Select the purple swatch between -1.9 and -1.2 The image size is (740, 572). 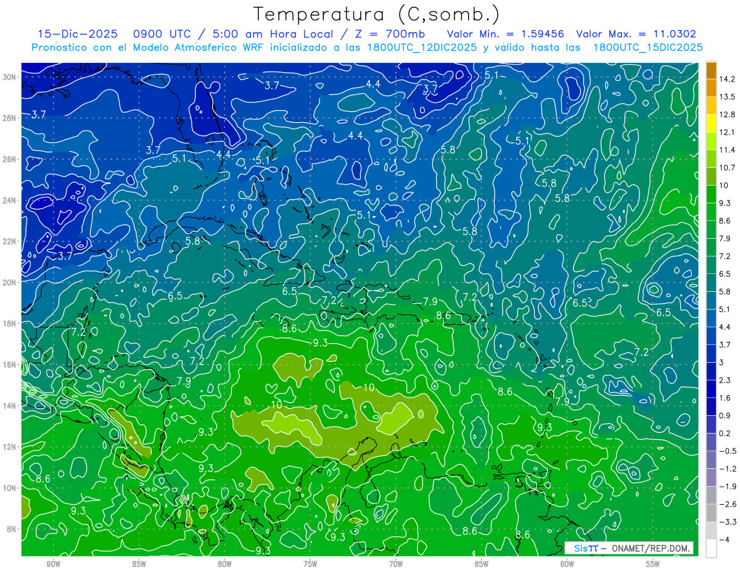point(711,478)
